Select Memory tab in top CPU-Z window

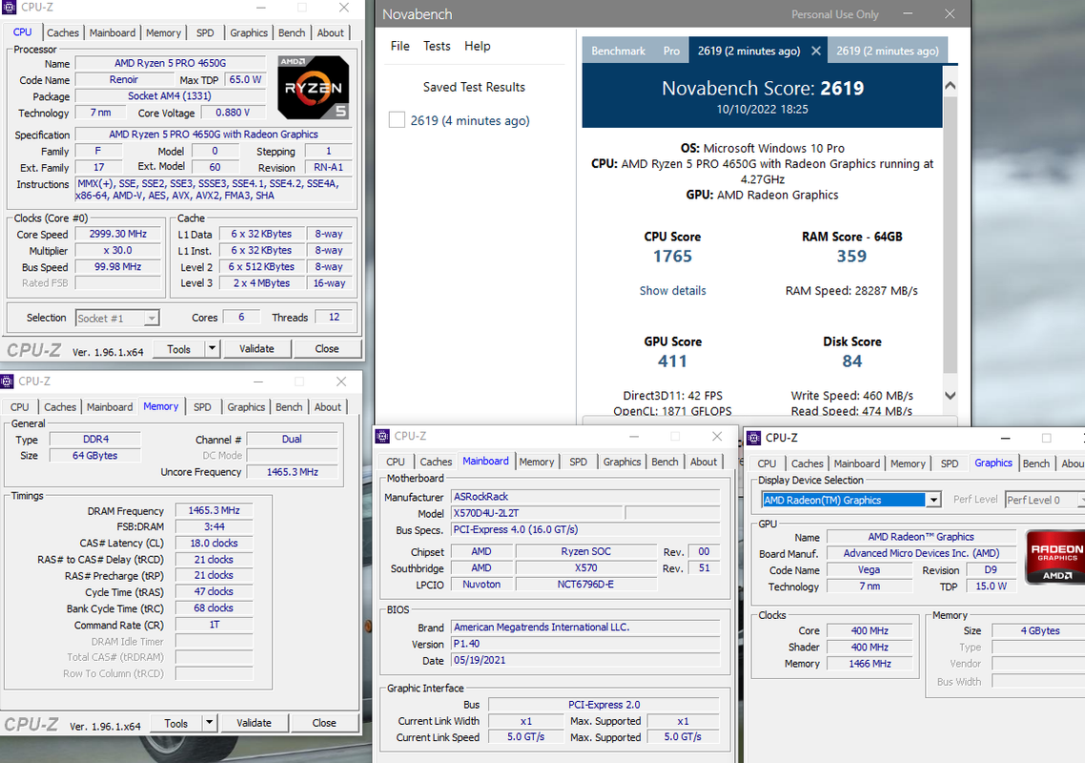click(163, 32)
